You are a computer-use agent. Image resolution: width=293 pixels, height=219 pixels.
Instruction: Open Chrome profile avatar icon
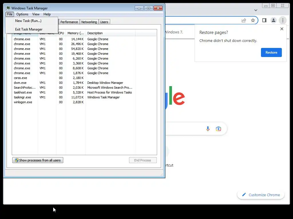[x=273, y=20]
